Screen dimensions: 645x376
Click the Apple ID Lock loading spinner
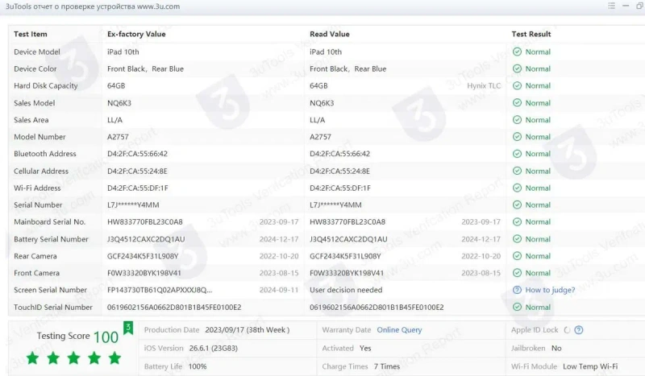tap(567, 330)
